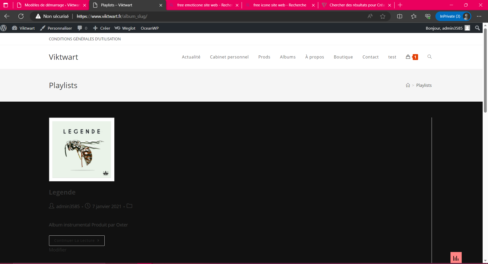Add page to favorites star

coord(383,16)
